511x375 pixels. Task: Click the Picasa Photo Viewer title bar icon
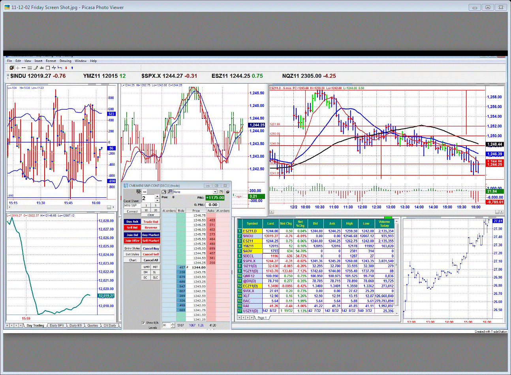[7, 7]
